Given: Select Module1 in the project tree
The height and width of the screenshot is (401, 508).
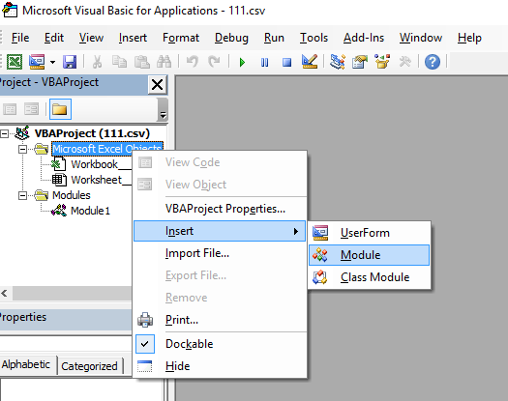Looking at the screenshot, I should pos(90,211).
